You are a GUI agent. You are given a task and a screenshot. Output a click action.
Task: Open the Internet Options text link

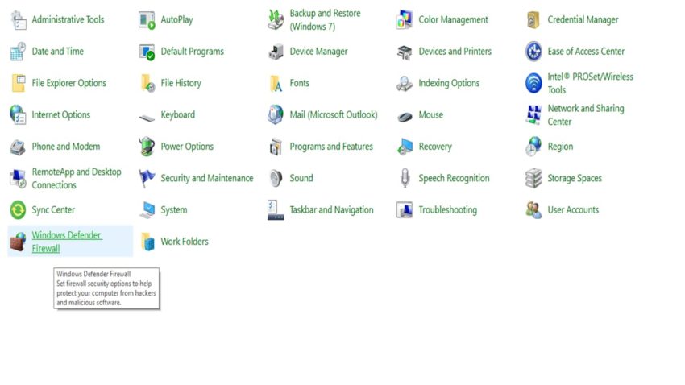pyautogui.click(x=60, y=115)
